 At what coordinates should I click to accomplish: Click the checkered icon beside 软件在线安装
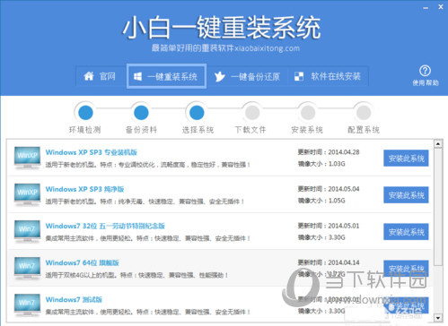tap(299, 76)
